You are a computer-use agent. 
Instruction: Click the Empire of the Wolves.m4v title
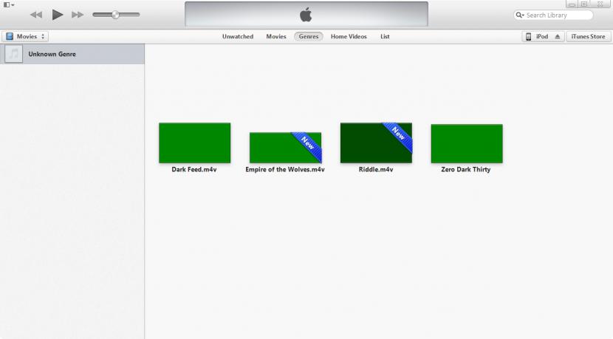click(285, 169)
